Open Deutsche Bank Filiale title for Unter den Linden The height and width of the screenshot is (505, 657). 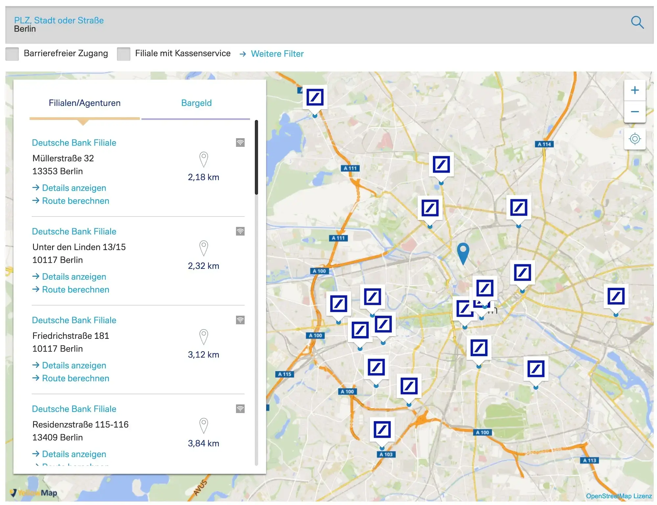point(74,232)
